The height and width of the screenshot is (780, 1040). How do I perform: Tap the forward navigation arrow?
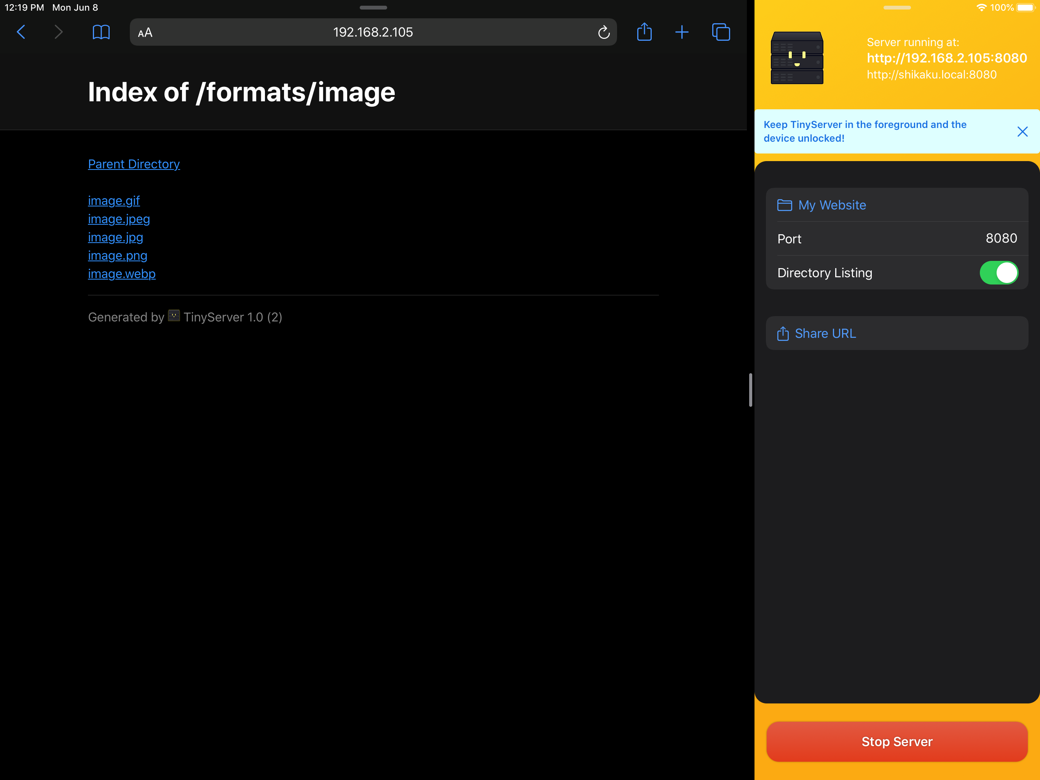[58, 32]
